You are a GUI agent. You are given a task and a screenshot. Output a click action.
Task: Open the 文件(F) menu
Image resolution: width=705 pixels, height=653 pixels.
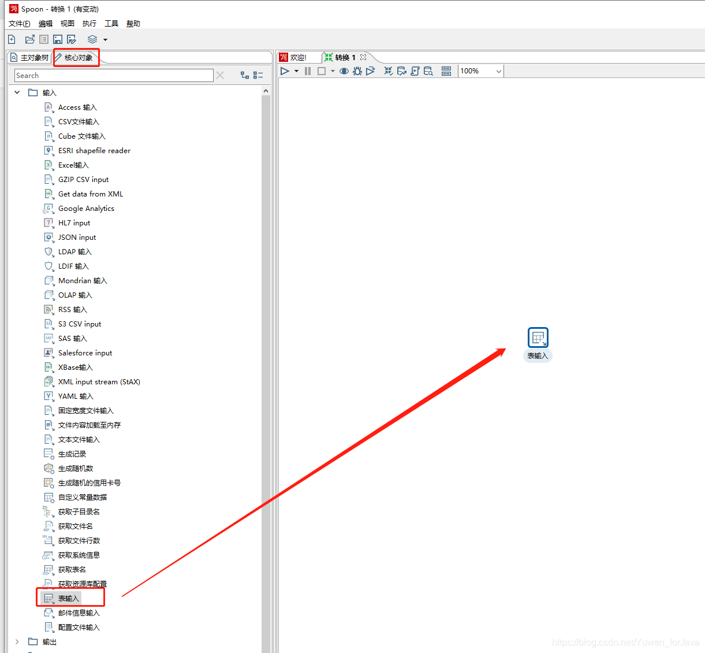[x=20, y=24]
